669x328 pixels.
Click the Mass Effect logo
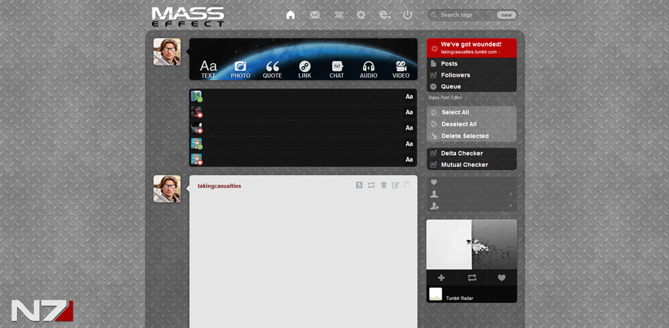pos(188,16)
